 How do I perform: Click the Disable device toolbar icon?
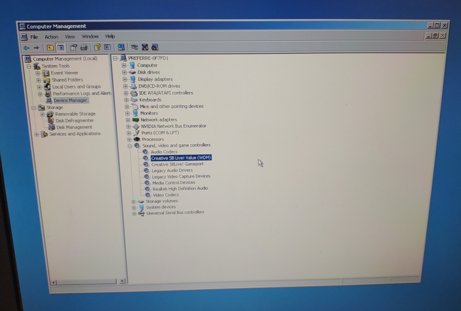pyautogui.click(x=155, y=47)
